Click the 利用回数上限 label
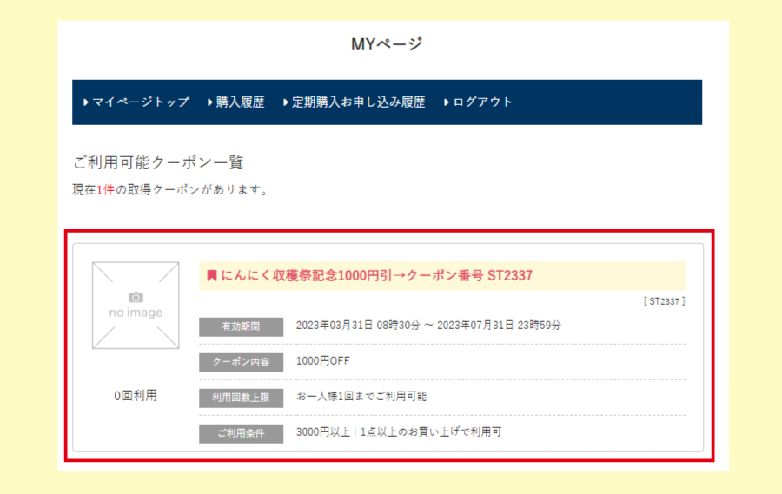 pos(241,398)
